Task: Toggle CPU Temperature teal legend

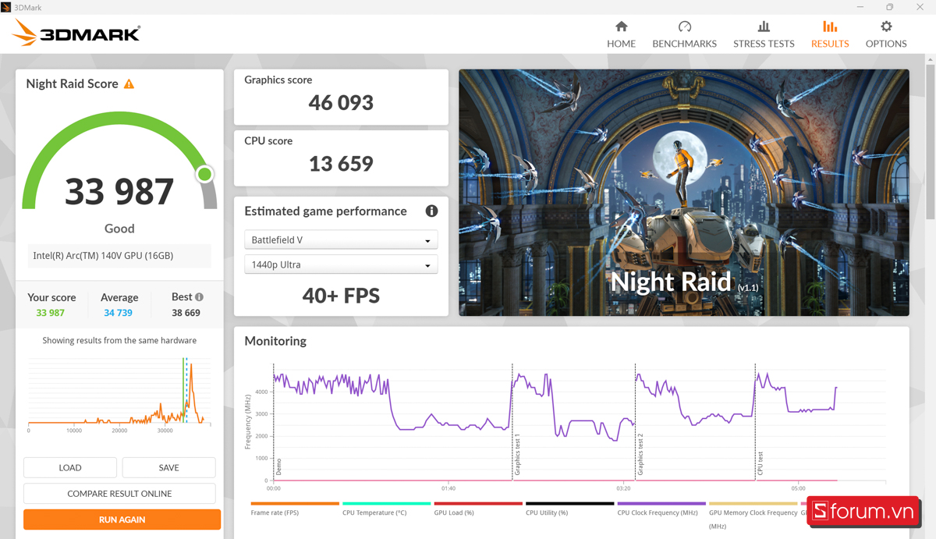Action: coord(386,509)
